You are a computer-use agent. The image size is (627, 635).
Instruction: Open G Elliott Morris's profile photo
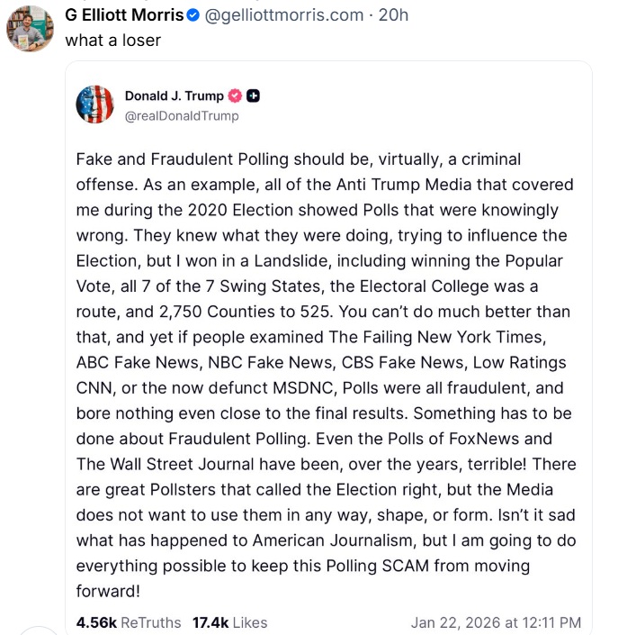(31, 28)
